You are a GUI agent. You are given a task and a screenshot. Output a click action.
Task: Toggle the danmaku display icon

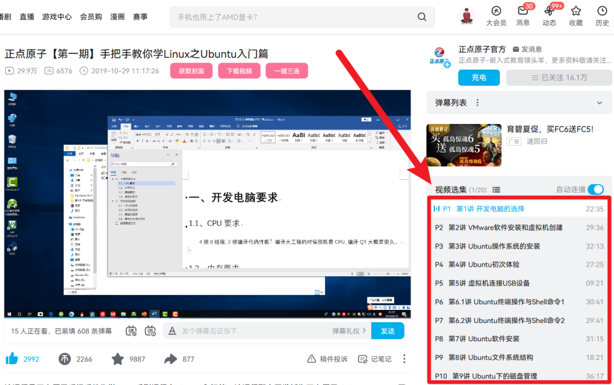coord(131,331)
